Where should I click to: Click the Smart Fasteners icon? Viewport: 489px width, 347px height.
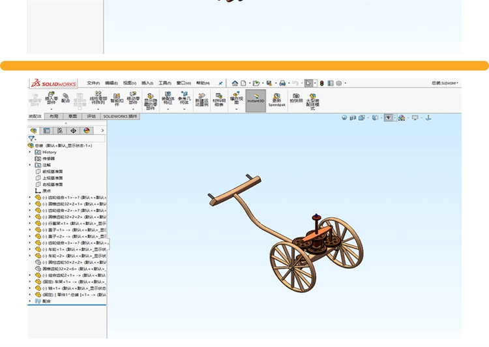click(x=117, y=100)
